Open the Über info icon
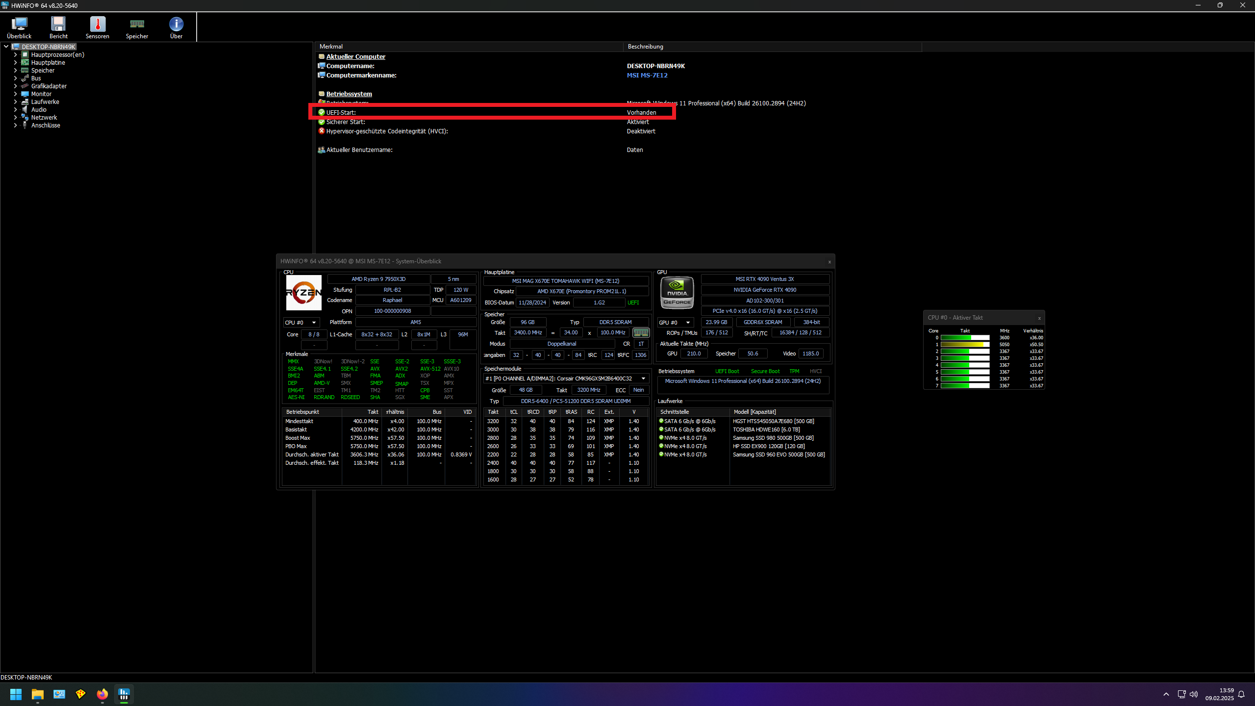Image resolution: width=1255 pixels, height=706 pixels. [x=176, y=27]
